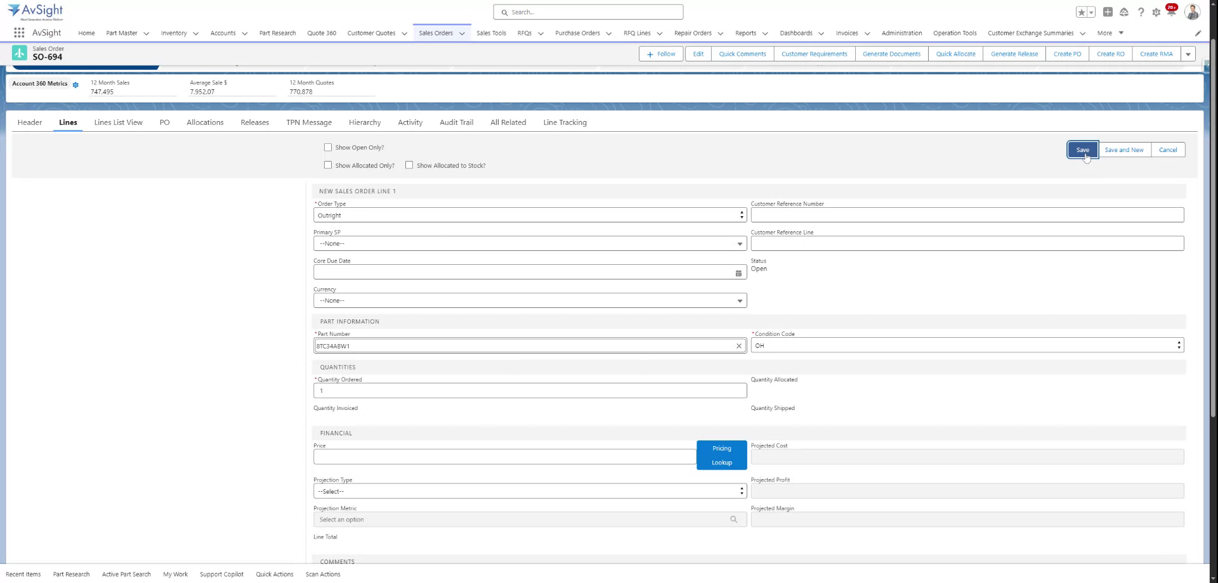Enable the Show Open Only checkbox

pyautogui.click(x=328, y=147)
